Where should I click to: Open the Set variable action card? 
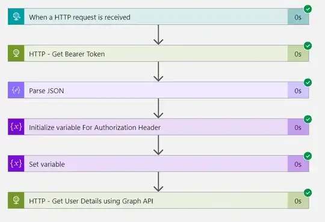tap(158, 164)
